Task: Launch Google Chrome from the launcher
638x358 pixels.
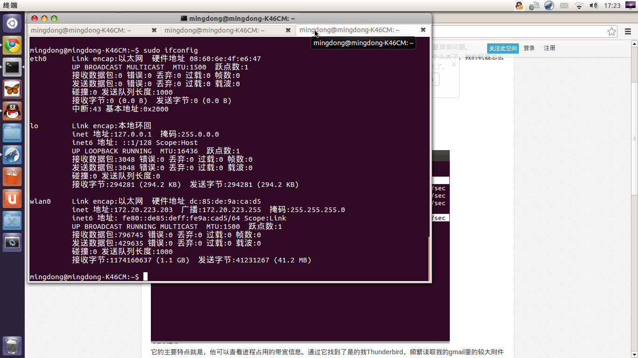Action: [12, 46]
